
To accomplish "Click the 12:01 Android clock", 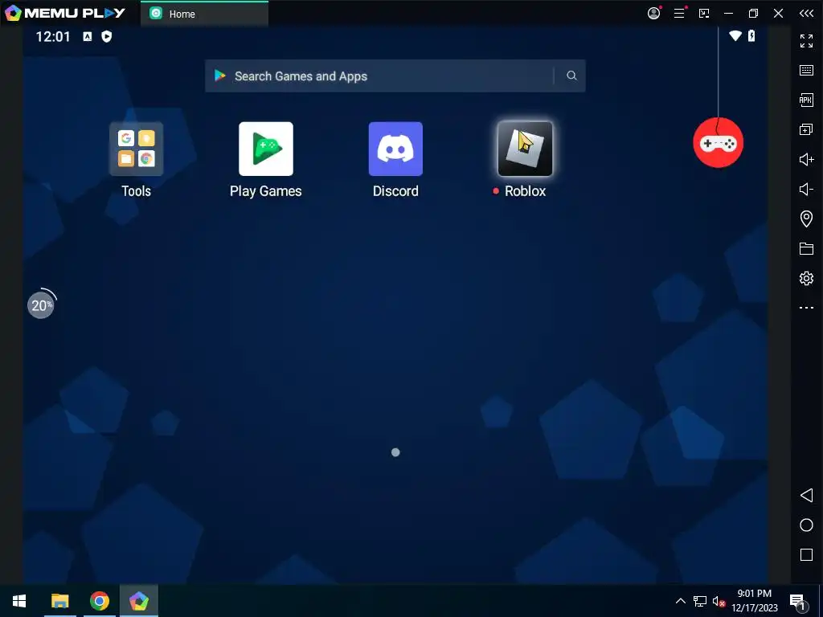I will coord(52,37).
